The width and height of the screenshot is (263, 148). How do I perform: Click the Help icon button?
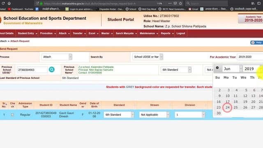click(x=256, y=43)
